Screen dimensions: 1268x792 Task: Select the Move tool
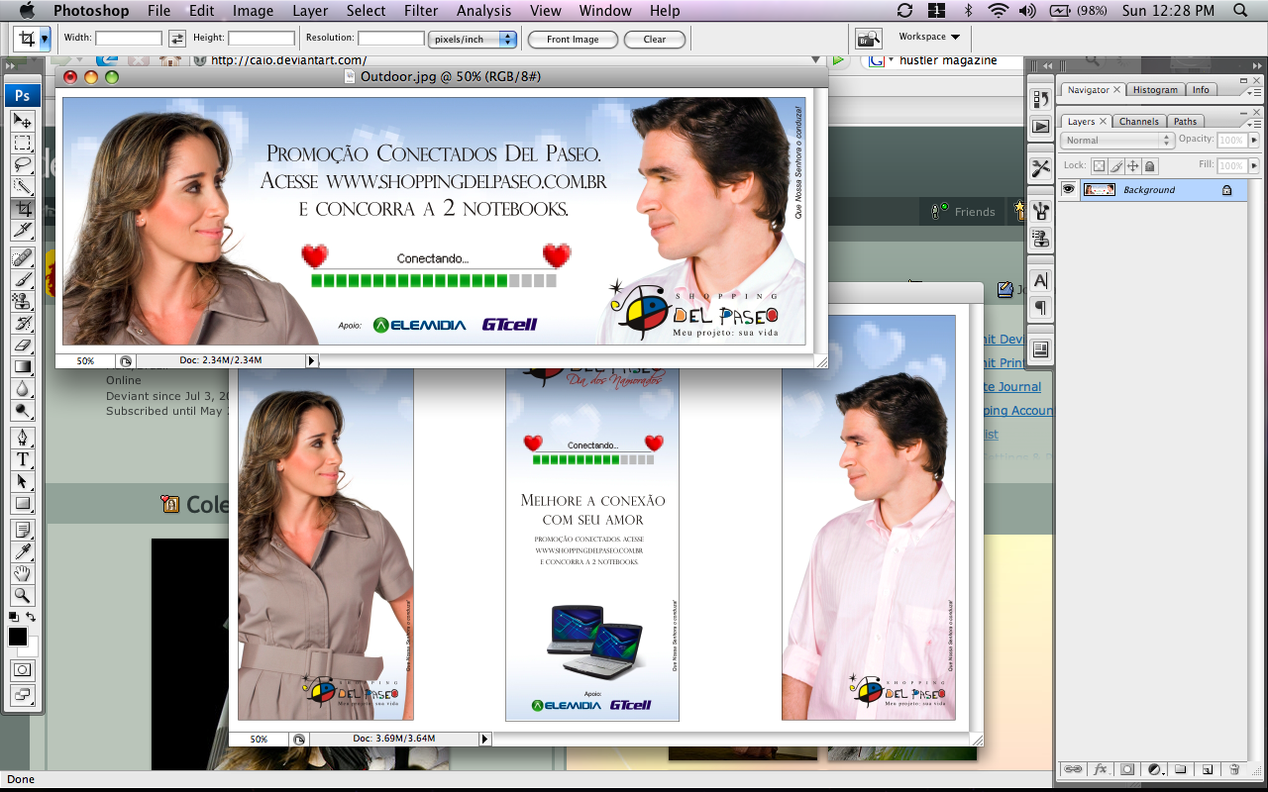(22, 121)
